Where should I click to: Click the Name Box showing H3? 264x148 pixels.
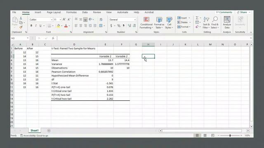coord(20,38)
